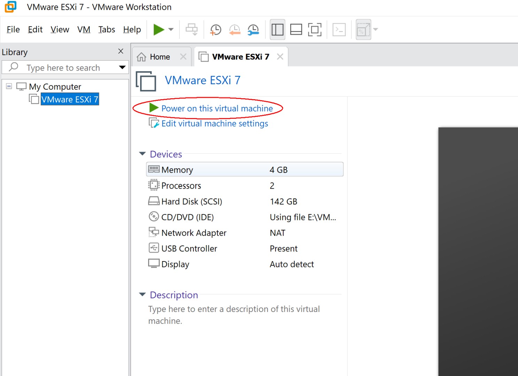Image resolution: width=518 pixels, height=376 pixels.
Task: Open the File menu
Action: pyautogui.click(x=13, y=30)
